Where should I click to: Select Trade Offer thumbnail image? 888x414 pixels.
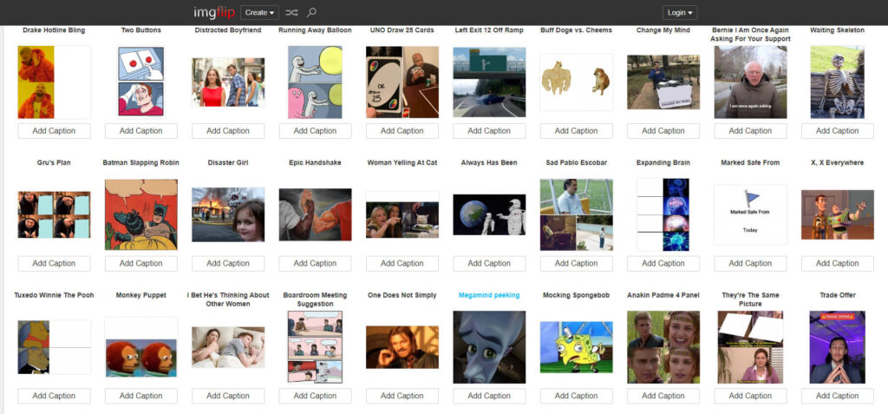click(x=838, y=347)
